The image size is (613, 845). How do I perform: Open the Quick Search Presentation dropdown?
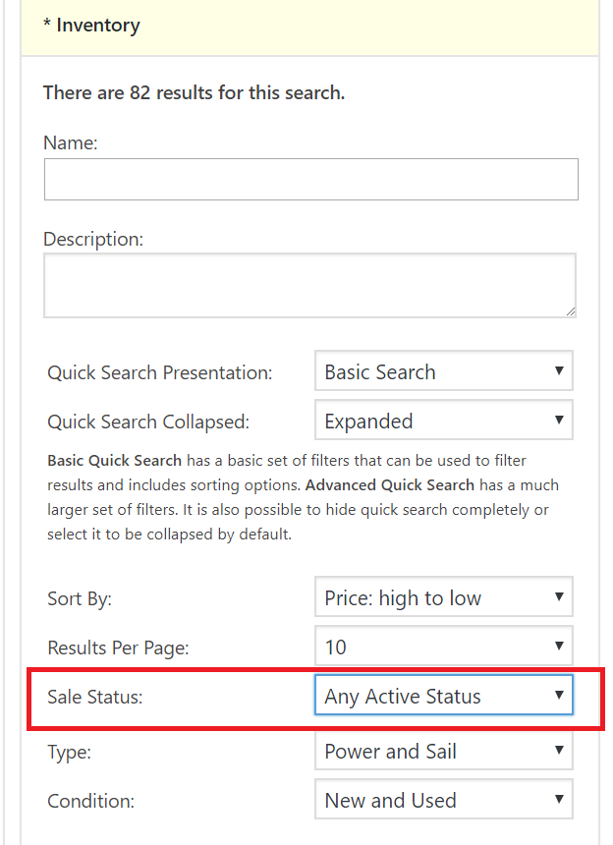click(x=444, y=372)
